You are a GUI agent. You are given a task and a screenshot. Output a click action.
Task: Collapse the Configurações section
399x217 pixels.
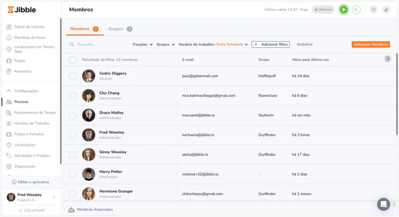click(9, 91)
